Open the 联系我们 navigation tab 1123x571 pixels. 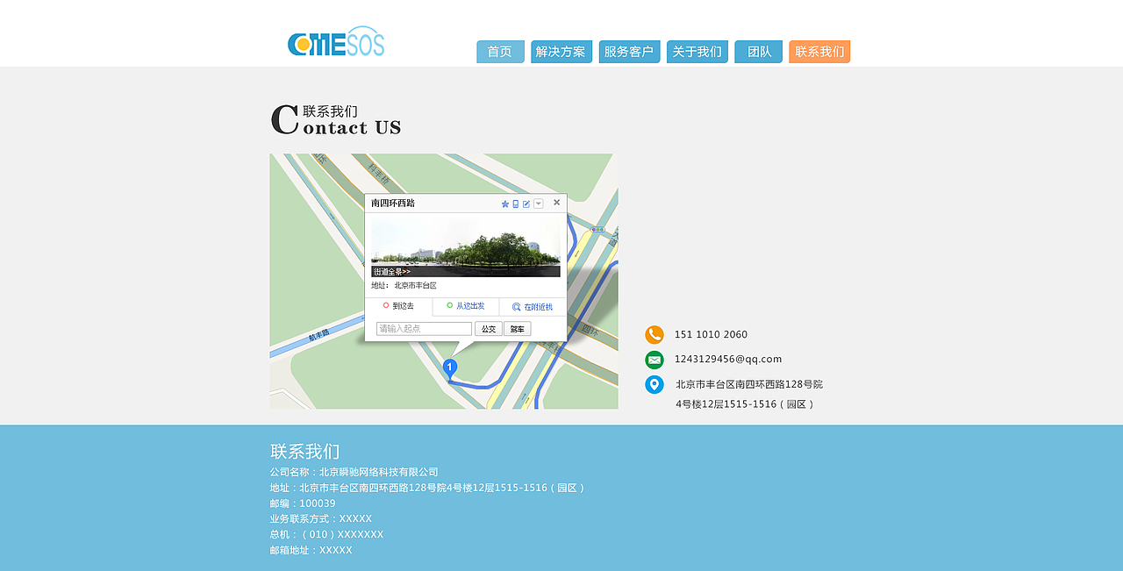(x=819, y=52)
